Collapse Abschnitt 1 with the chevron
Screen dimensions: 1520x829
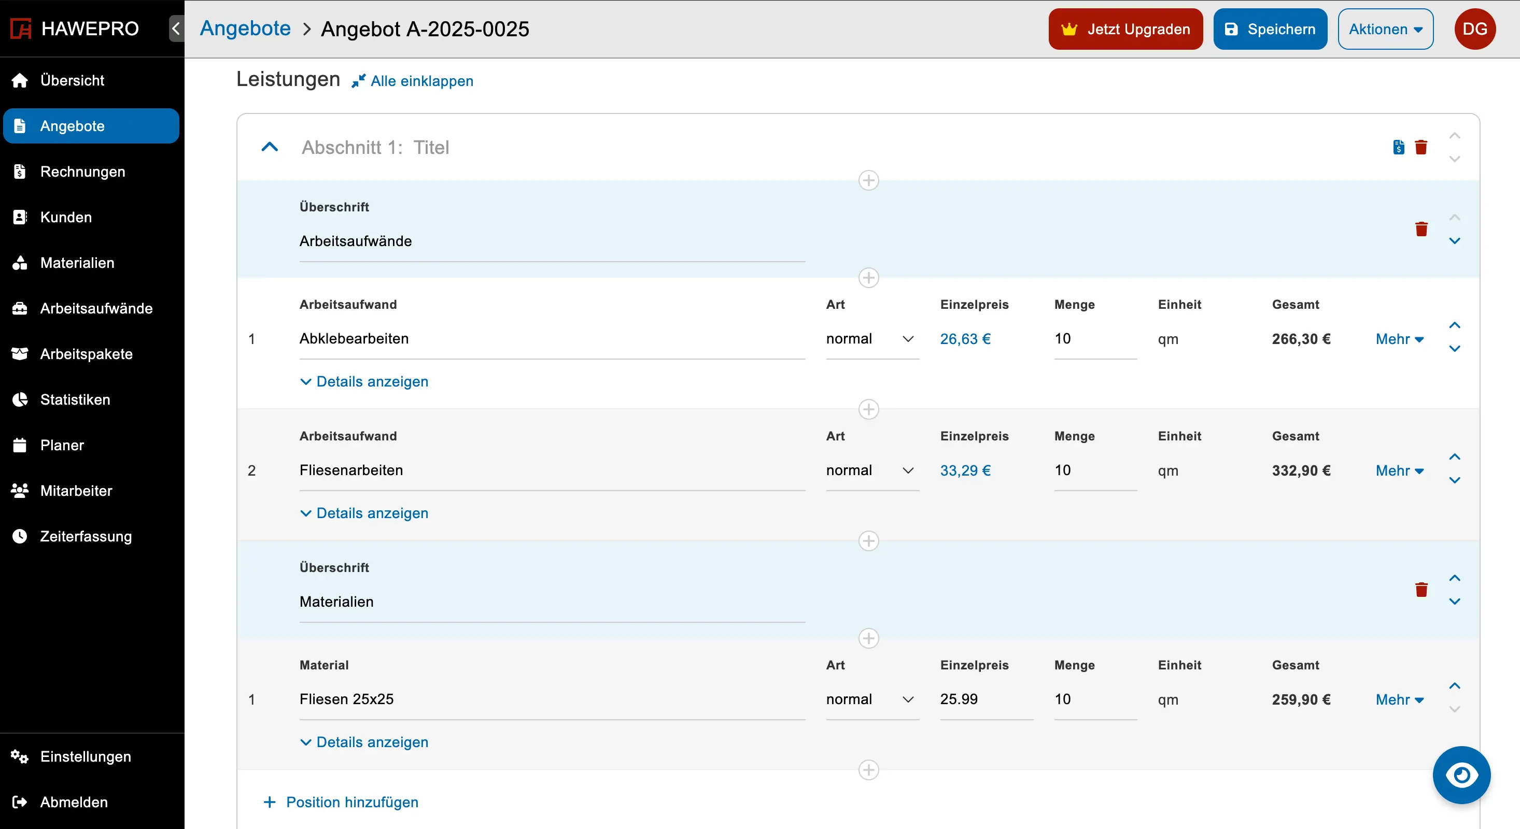(x=270, y=147)
